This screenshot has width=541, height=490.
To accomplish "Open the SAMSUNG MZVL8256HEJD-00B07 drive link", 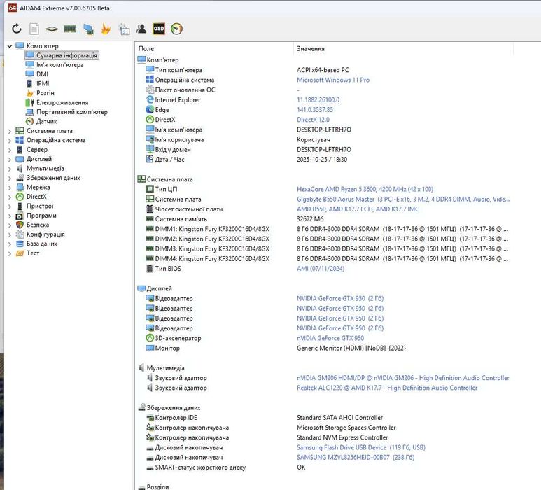I will [356, 458].
